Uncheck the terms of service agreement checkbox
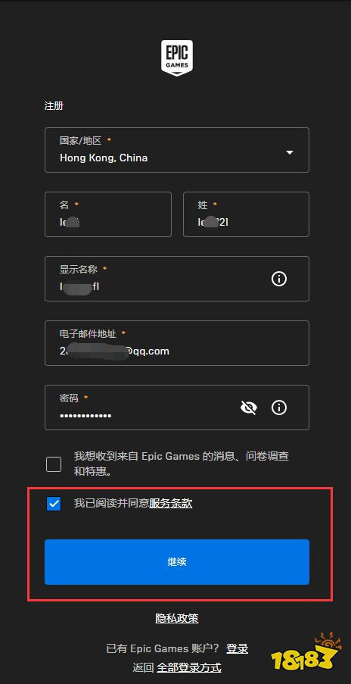Image resolution: width=351 pixels, height=684 pixels. pyautogui.click(x=54, y=504)
